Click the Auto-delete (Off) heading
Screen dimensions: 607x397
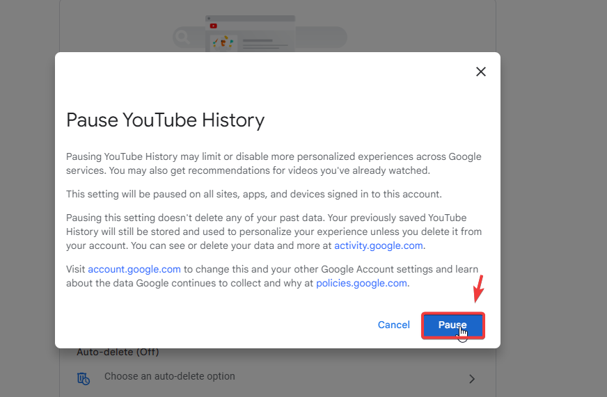[118, 353]
